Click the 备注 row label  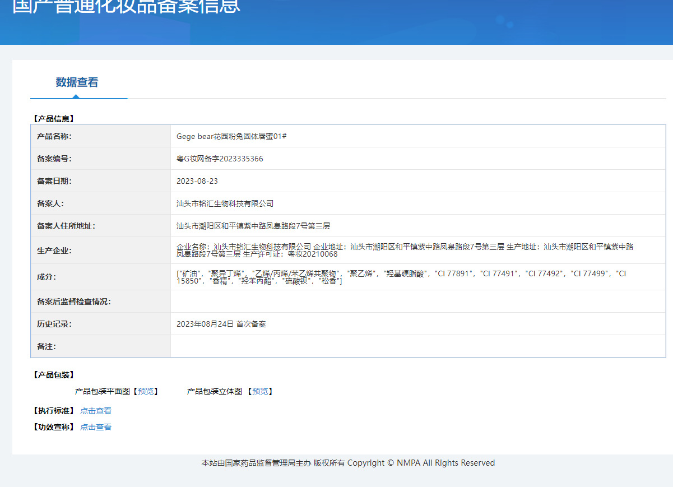tap(47, 346)
